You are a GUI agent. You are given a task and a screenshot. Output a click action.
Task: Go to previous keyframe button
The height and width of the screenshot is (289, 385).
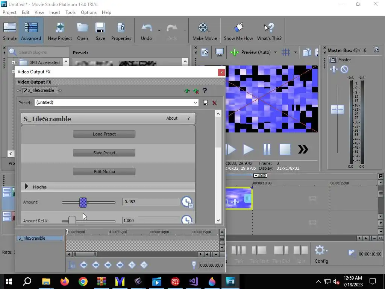(x=96, y=265)
